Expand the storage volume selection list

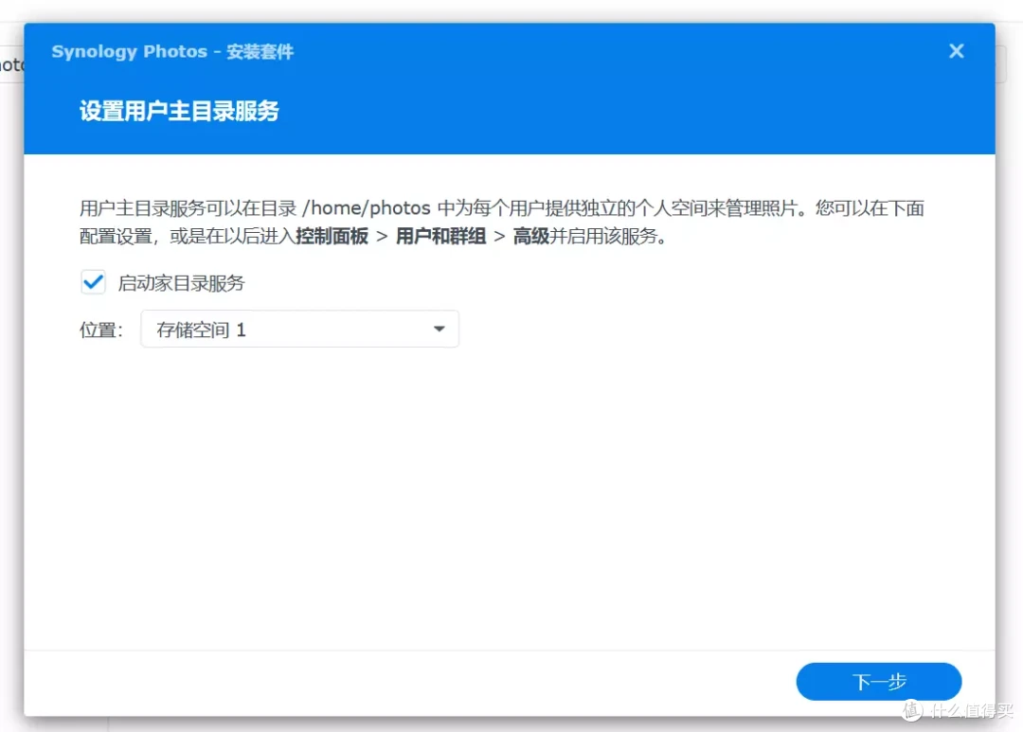298,329
